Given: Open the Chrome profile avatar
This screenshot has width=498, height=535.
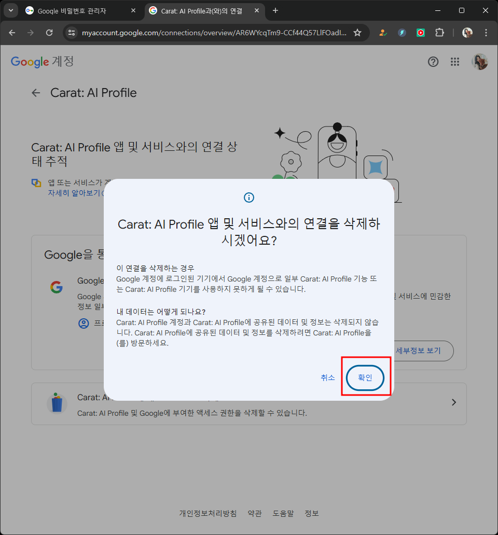Looking at the screenshot, I should 467,33.
